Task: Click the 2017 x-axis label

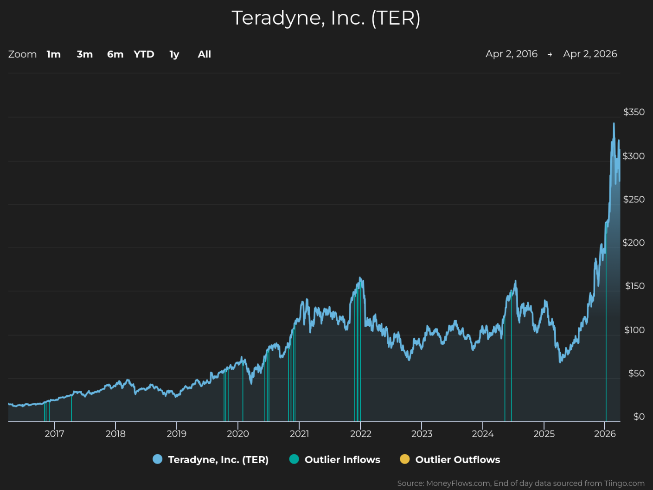Action: [54, 434]
